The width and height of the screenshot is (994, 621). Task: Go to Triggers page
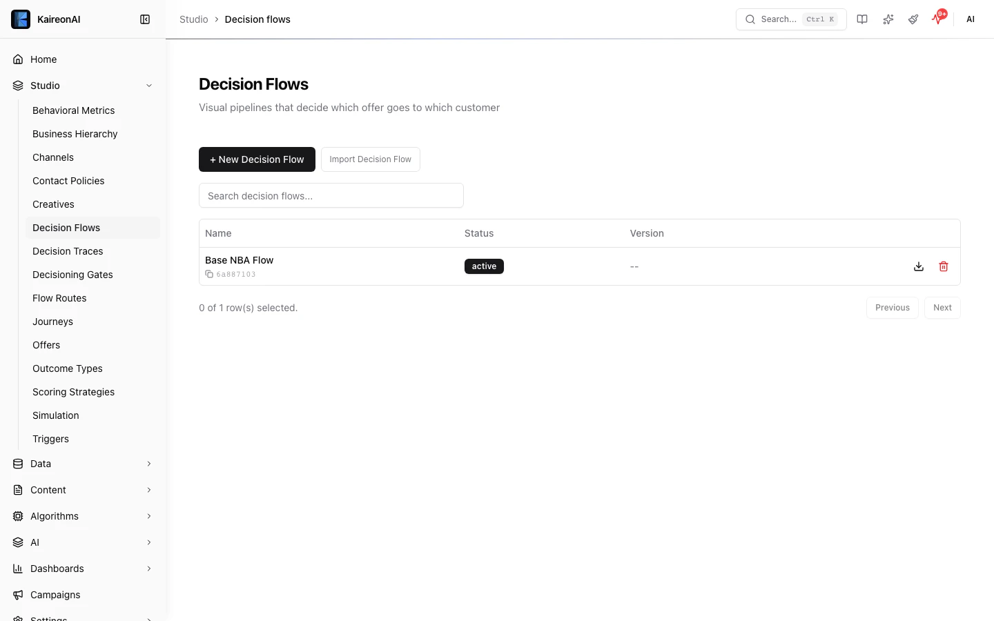pos(92,439)
